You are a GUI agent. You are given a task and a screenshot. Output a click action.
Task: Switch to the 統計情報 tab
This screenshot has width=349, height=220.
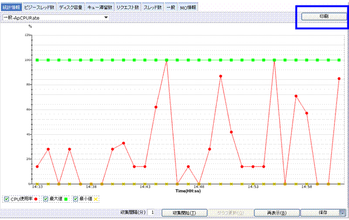point(11,8)
